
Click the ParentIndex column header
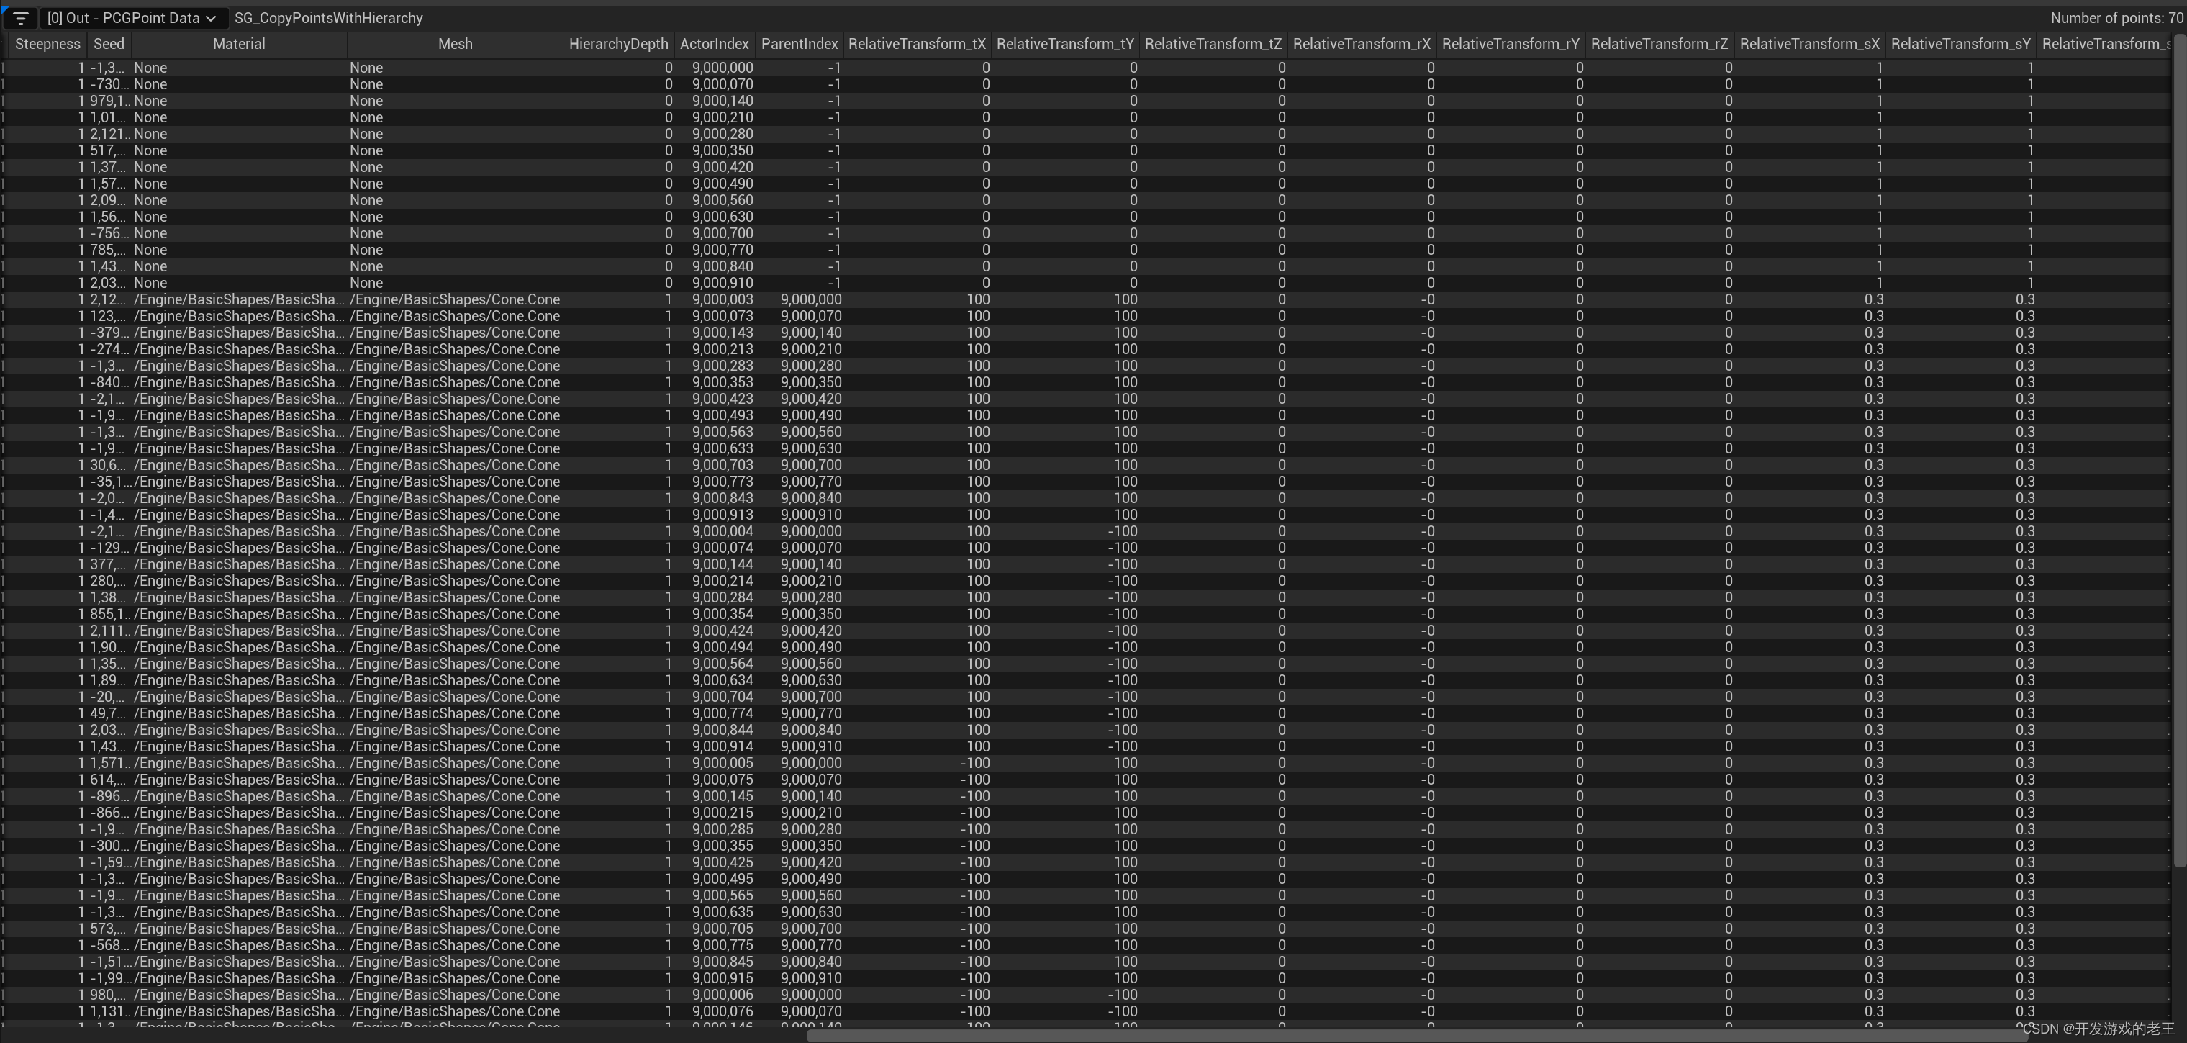(799, 44)
